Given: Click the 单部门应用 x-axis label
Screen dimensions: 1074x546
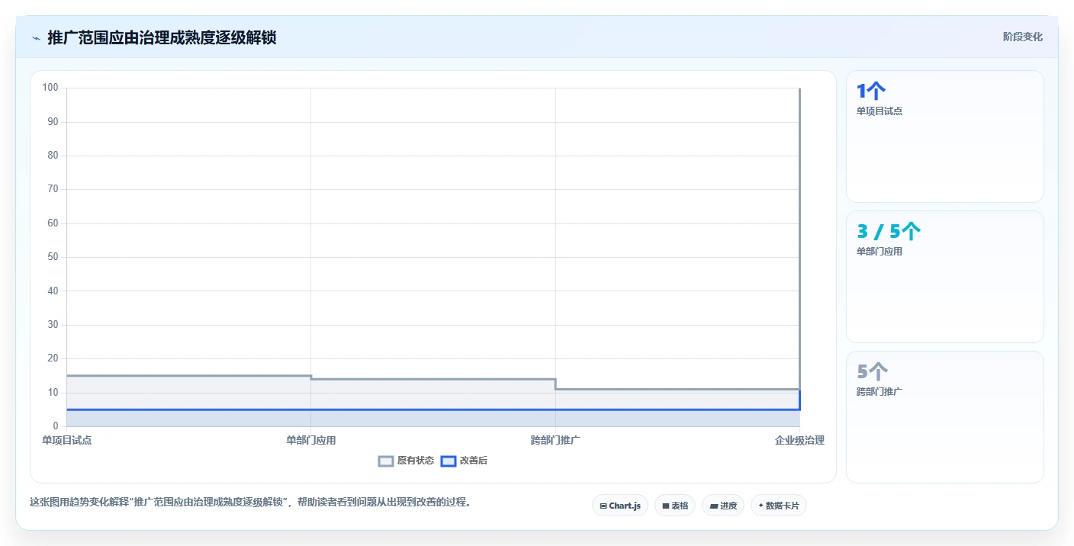Looking at the screenshot, I should (x=311, y=440).
